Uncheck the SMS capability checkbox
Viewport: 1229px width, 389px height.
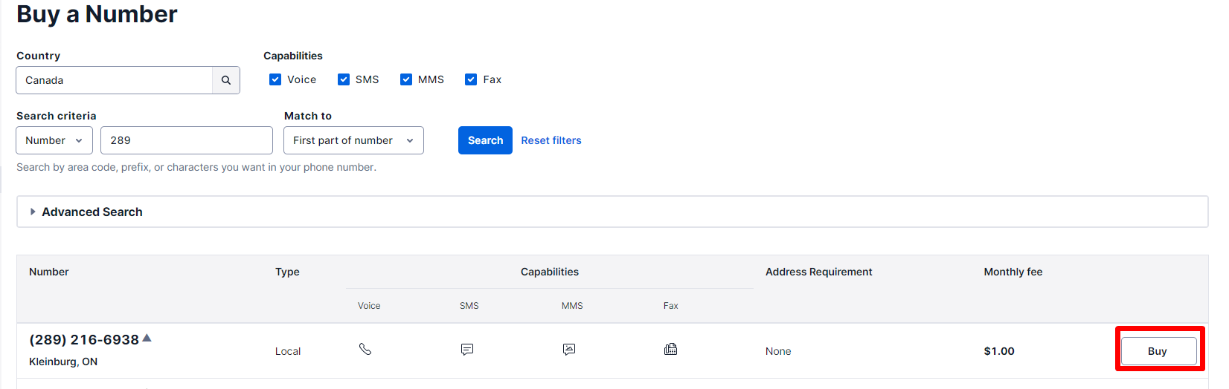(344, 79)
